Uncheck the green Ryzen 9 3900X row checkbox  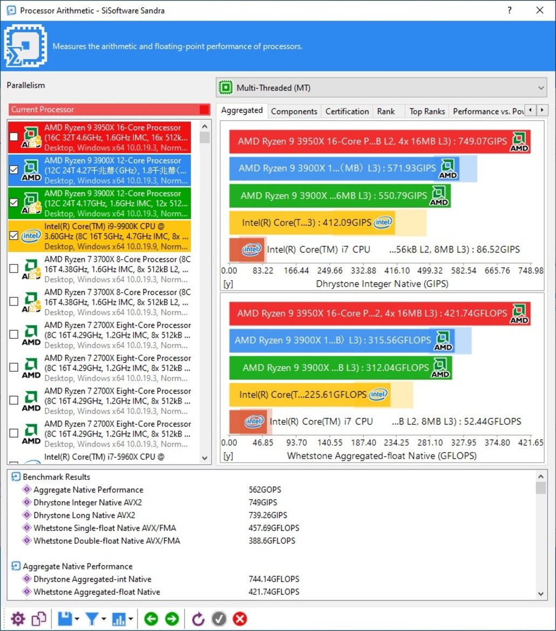[x=13, y=203]
